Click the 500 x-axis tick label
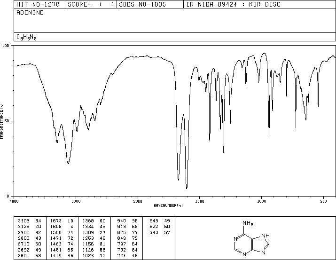The height and width of the screenshot is (260, 336). click(324, 201)
